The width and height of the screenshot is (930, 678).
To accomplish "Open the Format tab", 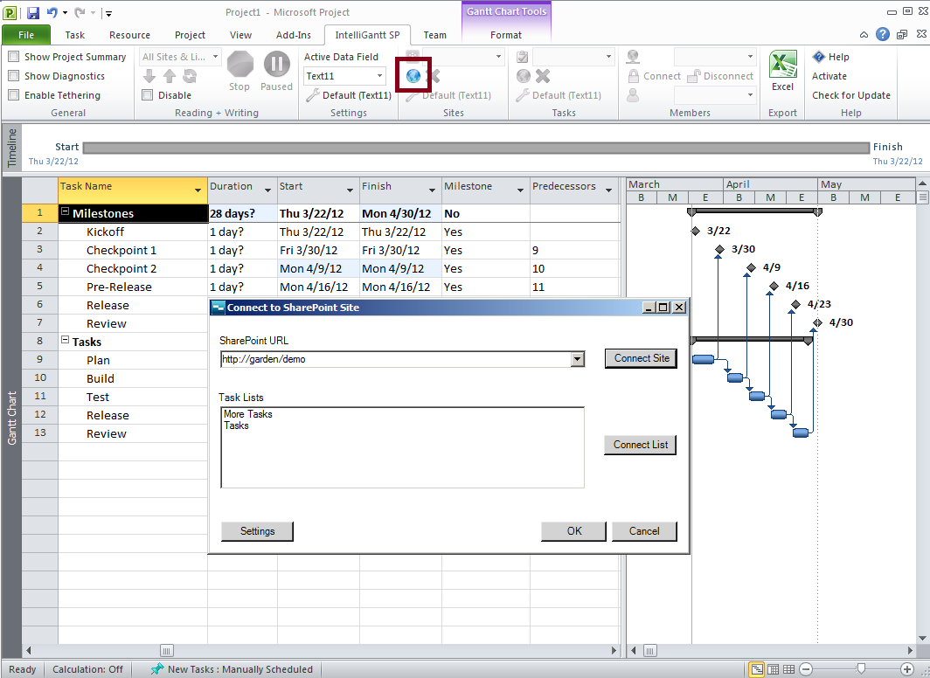I will point(506,35).
